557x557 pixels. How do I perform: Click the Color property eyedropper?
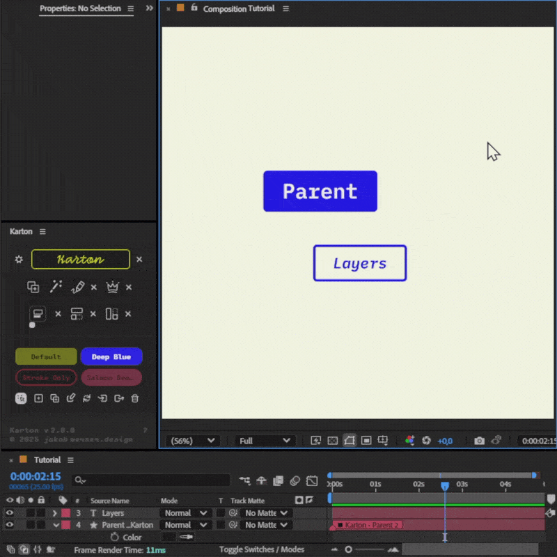pyautogui.click(x=186, y=538)
